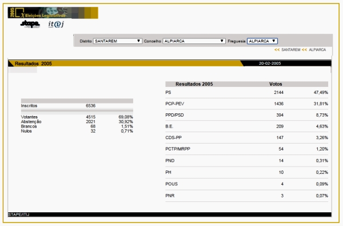Open the Concelho dropdown showing ALPIARCA
This screenshot has width=343, height=226.
tap(194, 41)
